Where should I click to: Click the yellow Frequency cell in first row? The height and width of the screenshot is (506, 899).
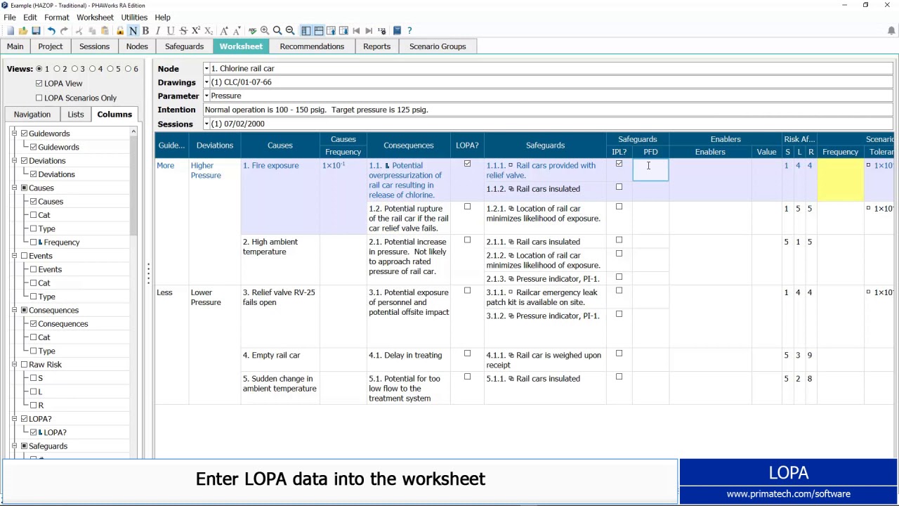(x=841, y=180)
